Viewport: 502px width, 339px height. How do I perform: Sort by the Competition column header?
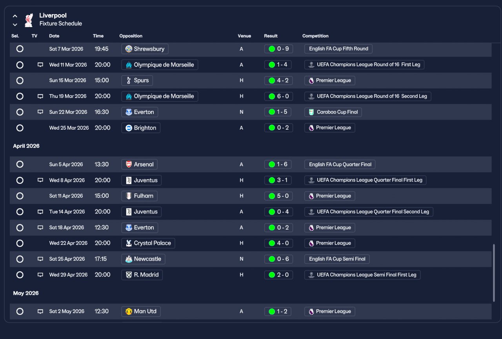315,36
